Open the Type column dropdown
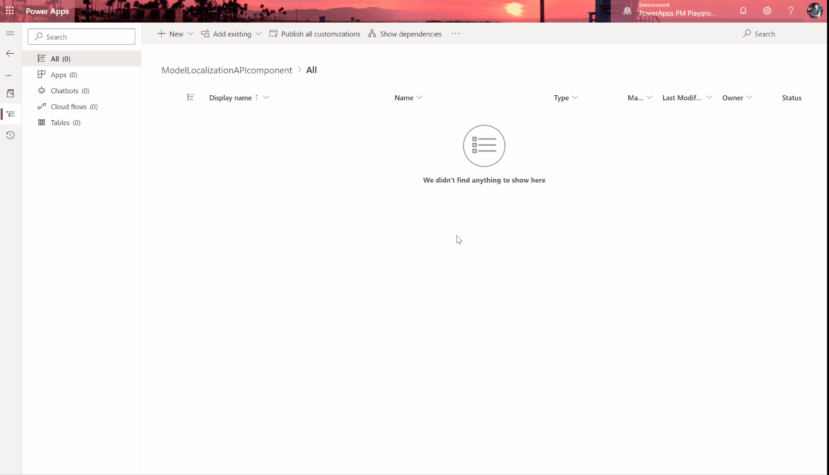Screen dimensions: 829x475 tap(577, 98)
